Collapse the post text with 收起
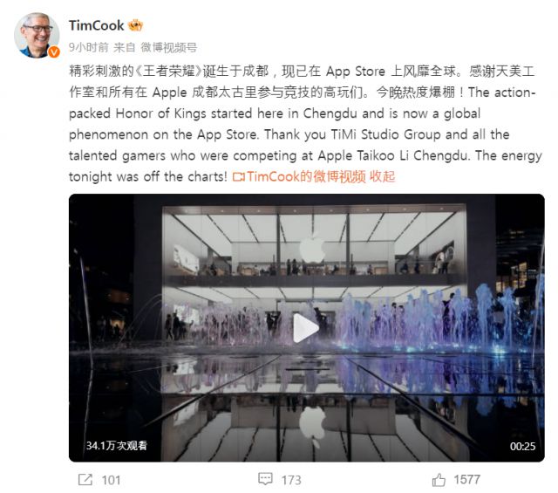Viewport: 558px width, 493px height. pyautogui.click(x=382, y=176)
